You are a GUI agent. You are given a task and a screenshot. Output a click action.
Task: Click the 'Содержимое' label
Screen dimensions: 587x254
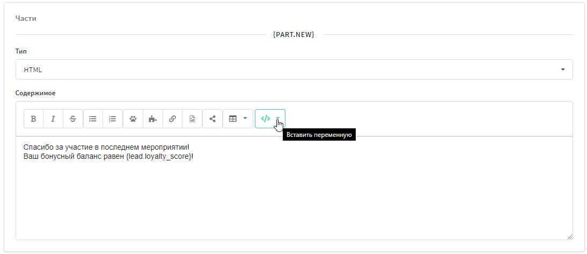(x=35, y=93)
